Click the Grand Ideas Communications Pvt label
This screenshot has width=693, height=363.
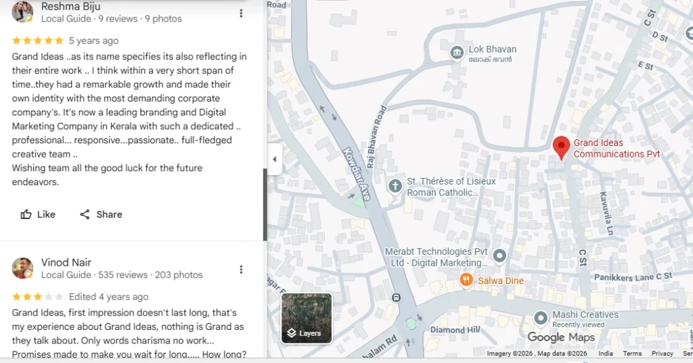click(x=617, y=149)
